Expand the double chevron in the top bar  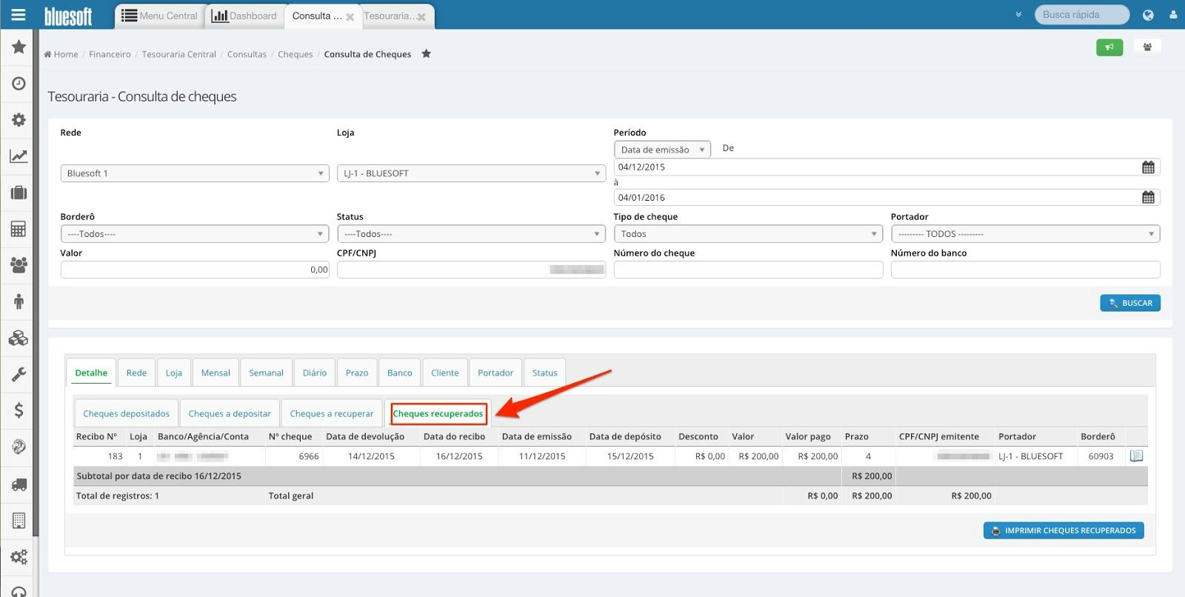[x=1018, y=15]
